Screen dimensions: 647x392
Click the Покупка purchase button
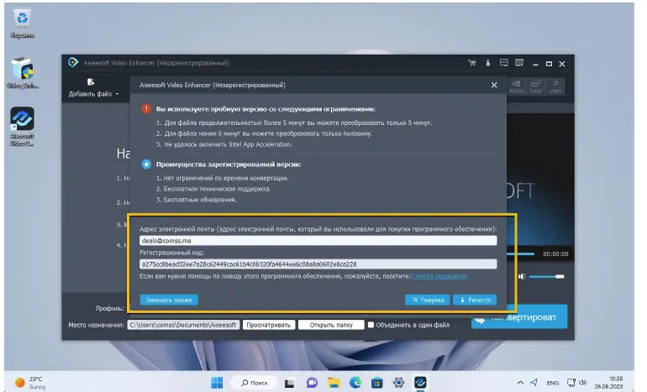(x=428, y=300)
